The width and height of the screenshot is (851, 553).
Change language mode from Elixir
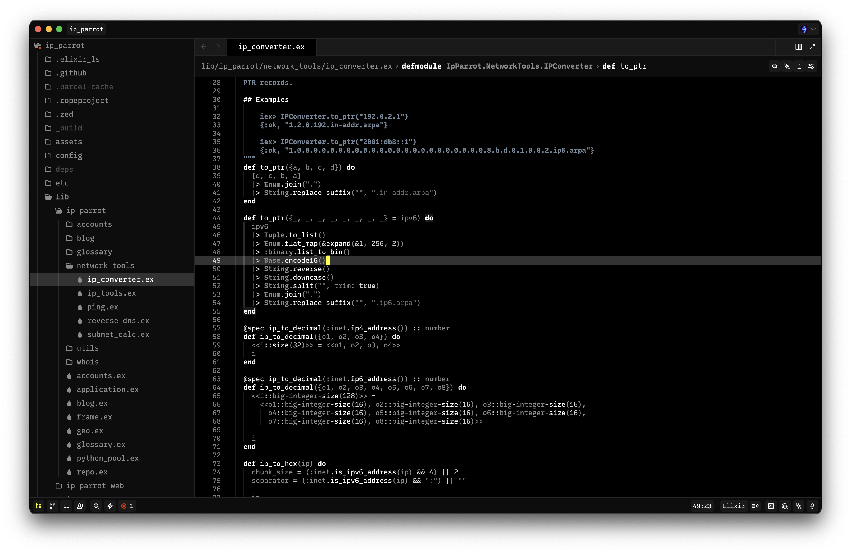(733, 506)
